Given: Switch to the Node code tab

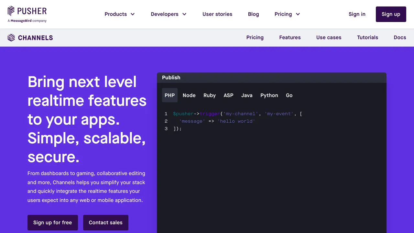Looking at the screenshot, I should click(189, 95).
